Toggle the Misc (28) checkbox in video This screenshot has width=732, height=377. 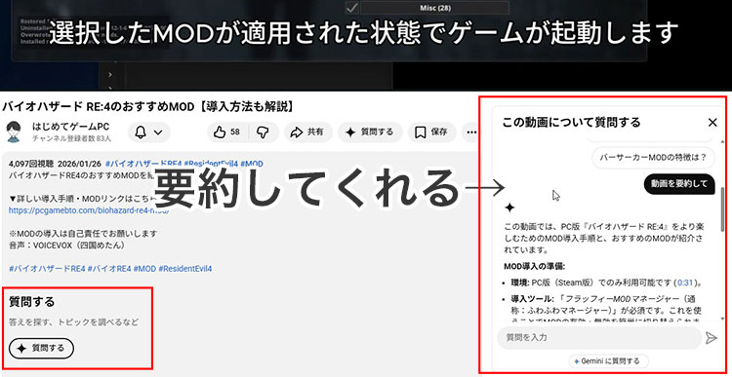[352, 8]
